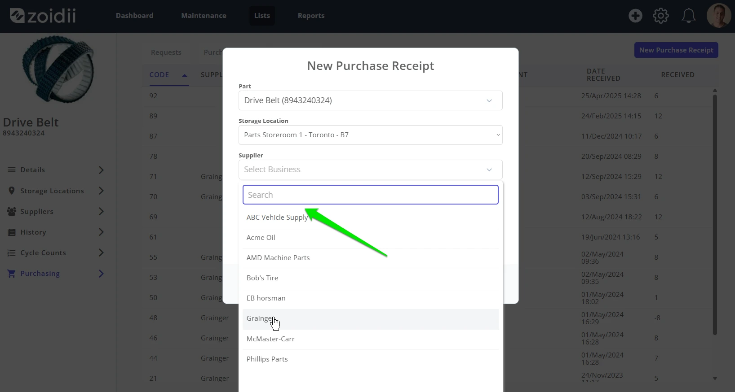The image size is (735, 392).
Task: Click the receipts table vertical scrollbar
Action: [x=715, y=214]
